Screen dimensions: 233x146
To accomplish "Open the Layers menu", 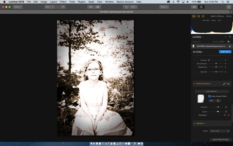I will point(53,2).
